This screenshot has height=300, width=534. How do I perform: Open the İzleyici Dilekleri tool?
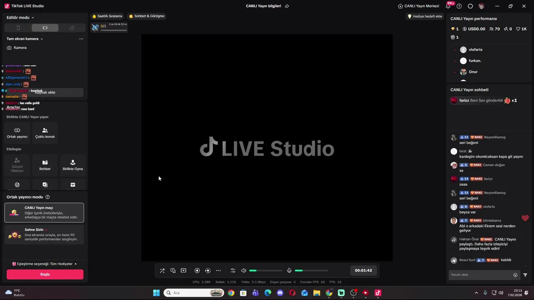(x=17, y=165)
